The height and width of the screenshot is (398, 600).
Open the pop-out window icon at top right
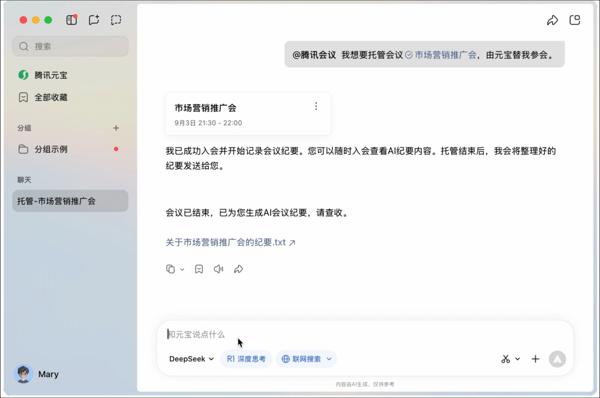[x=574, y=20]
